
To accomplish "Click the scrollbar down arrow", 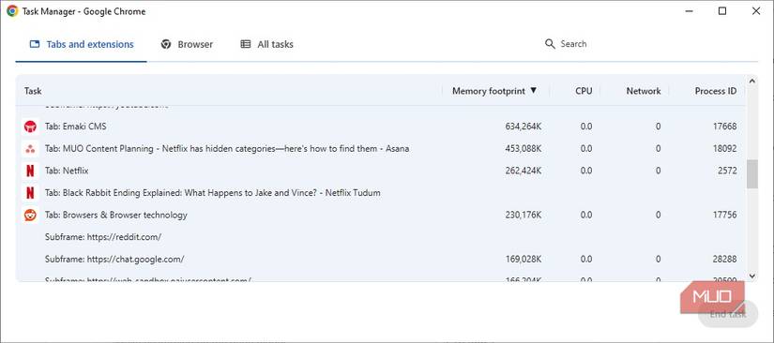I will click(x=751, y=276).
